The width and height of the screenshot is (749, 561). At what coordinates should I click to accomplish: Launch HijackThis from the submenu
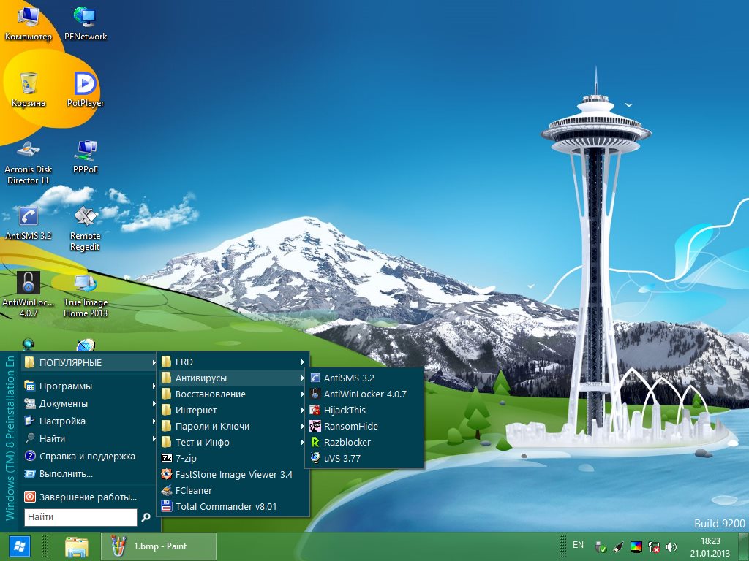(364, 411)
